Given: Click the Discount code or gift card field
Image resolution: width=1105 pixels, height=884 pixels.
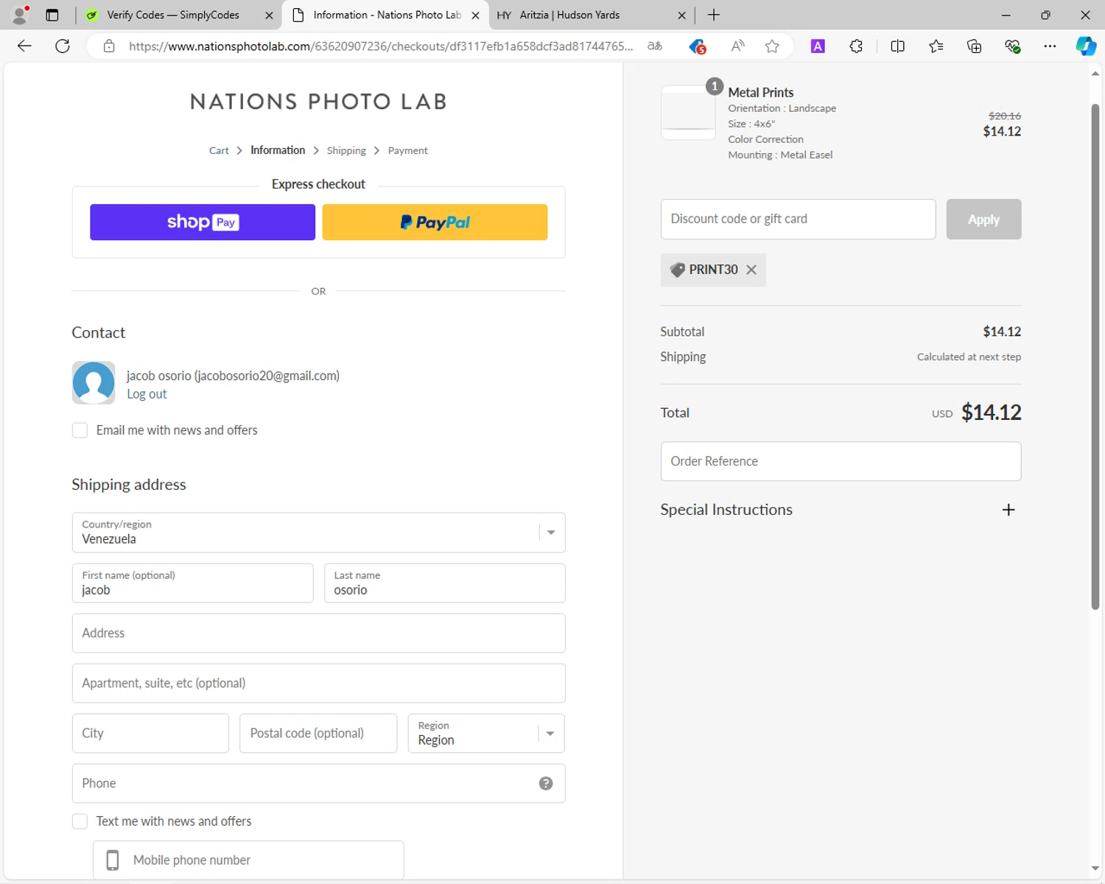Looking at the screenshot, I should click(798, 219).
